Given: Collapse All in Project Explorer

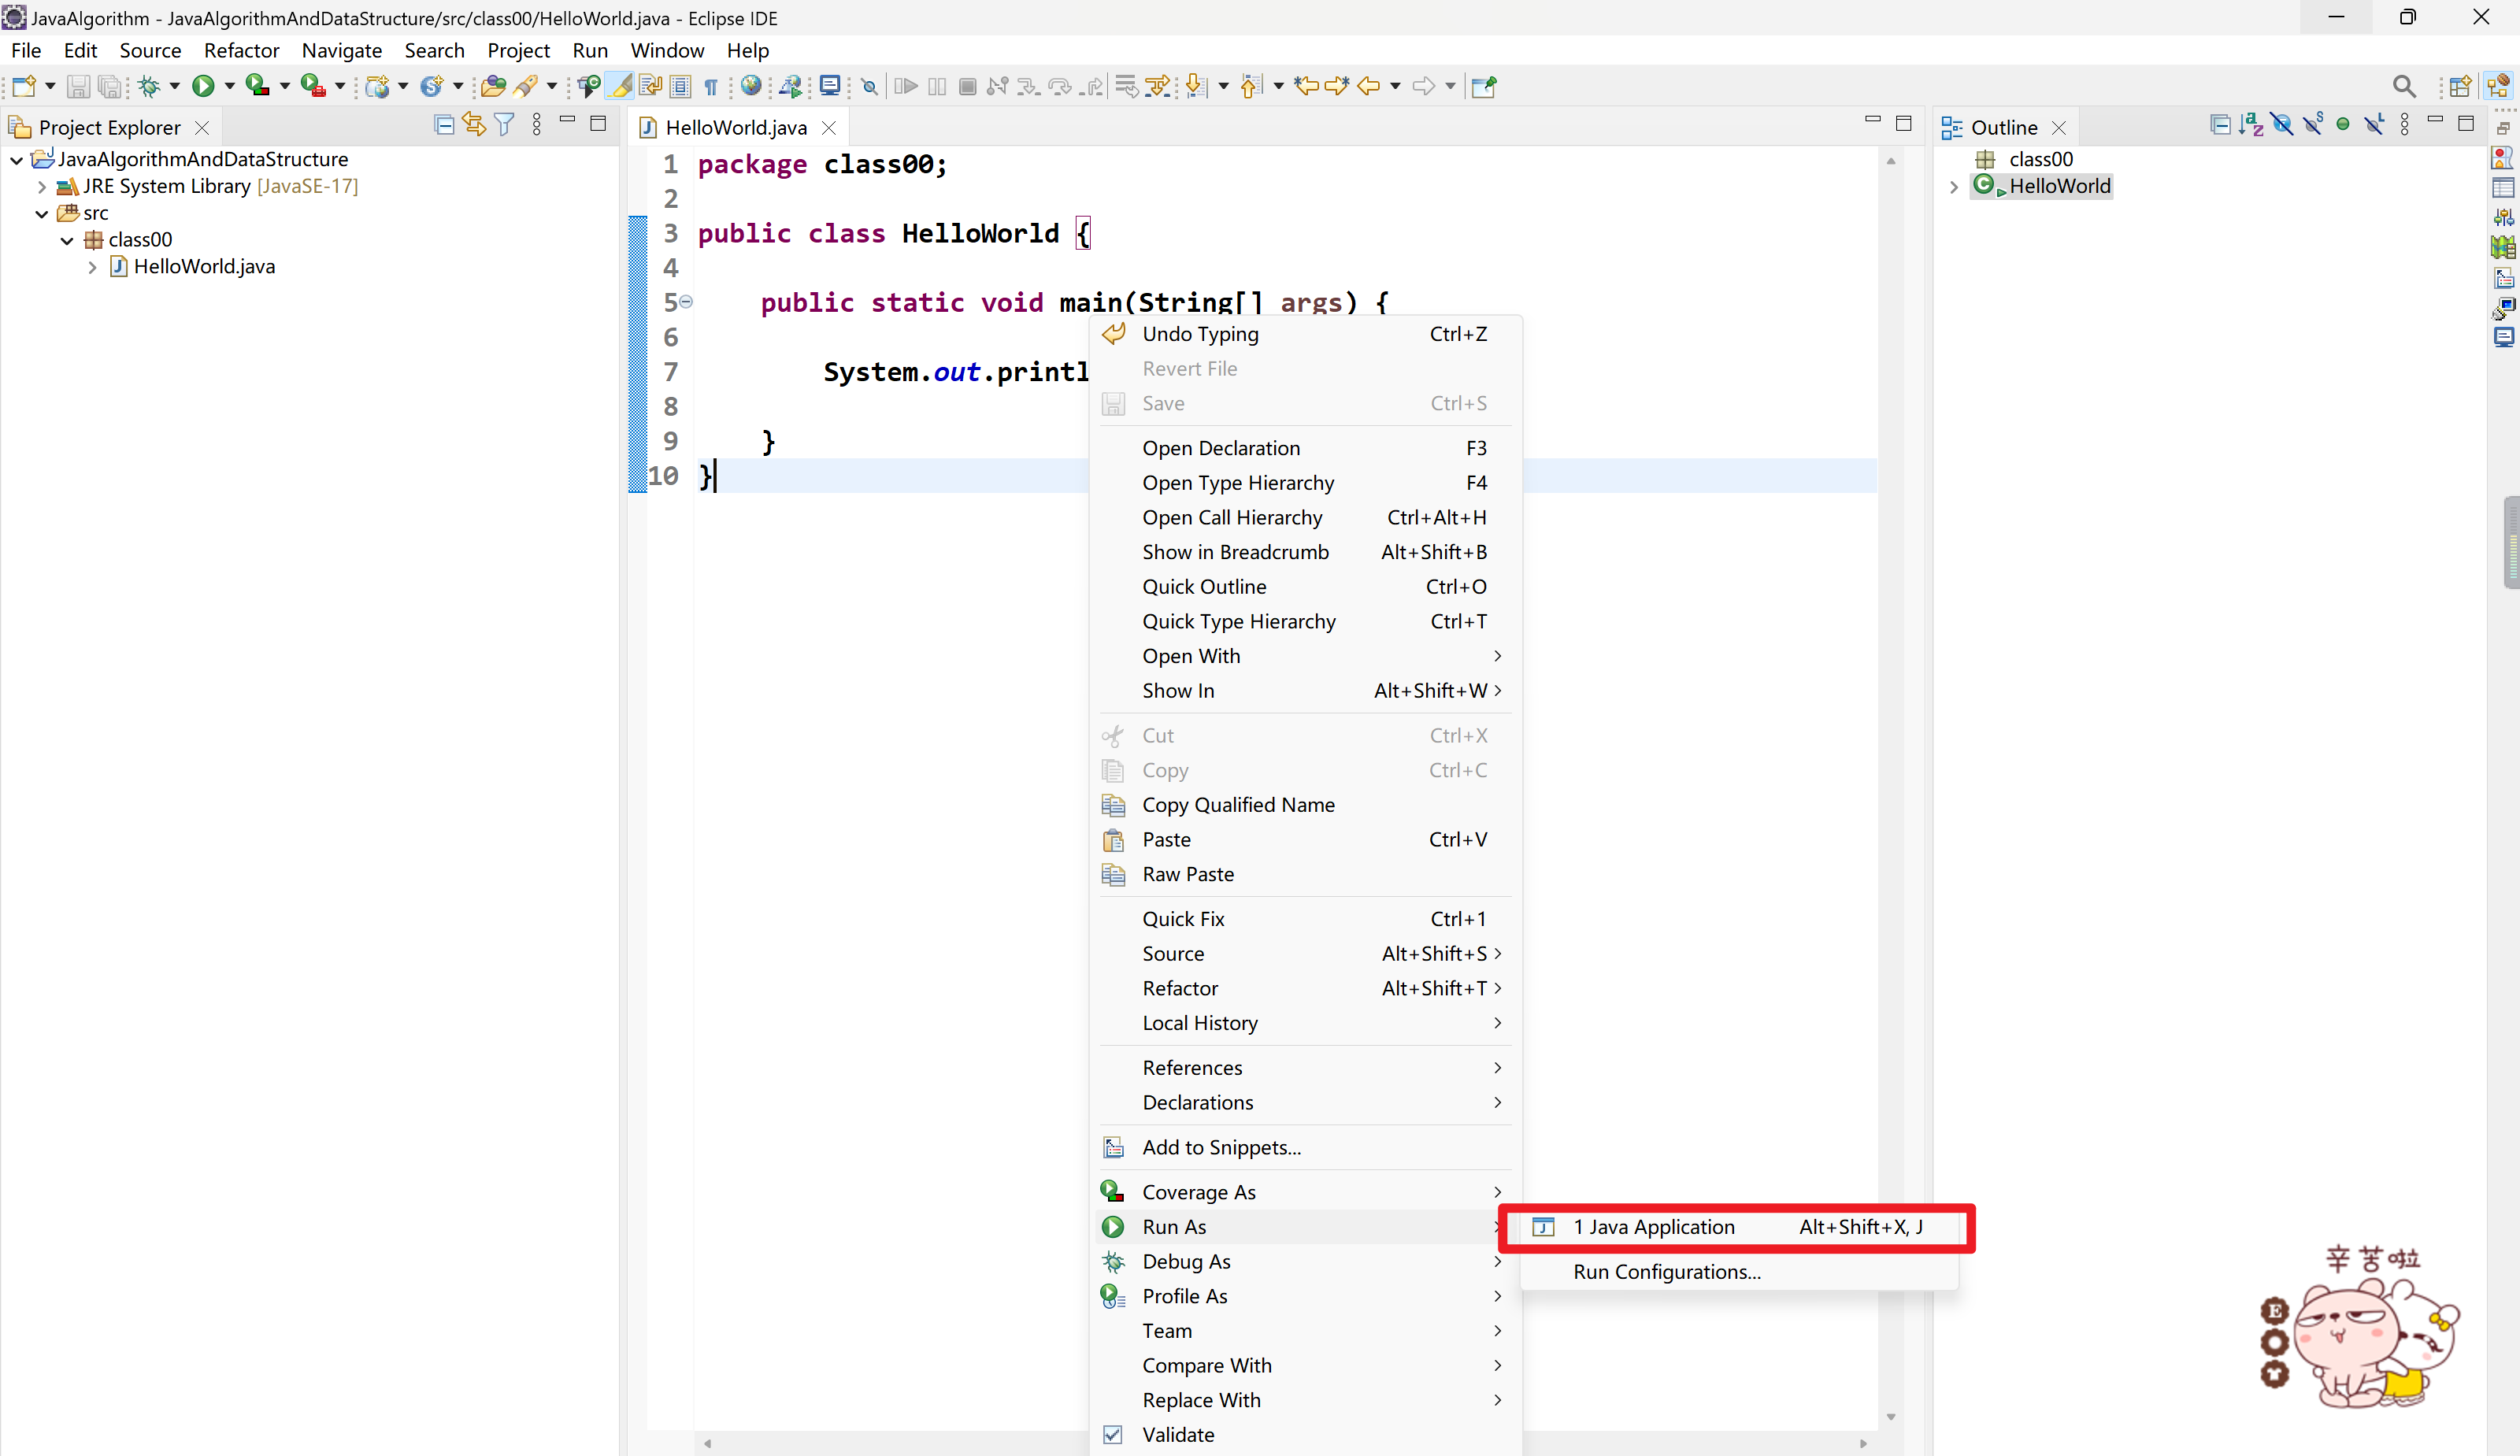Looking at the screenshot, I should pos(444,125).
